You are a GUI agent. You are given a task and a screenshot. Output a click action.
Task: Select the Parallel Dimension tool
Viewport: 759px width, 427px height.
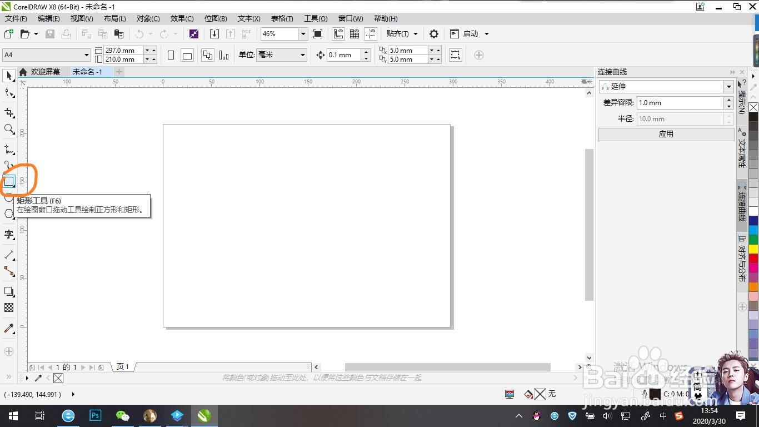tap(9, 255)
